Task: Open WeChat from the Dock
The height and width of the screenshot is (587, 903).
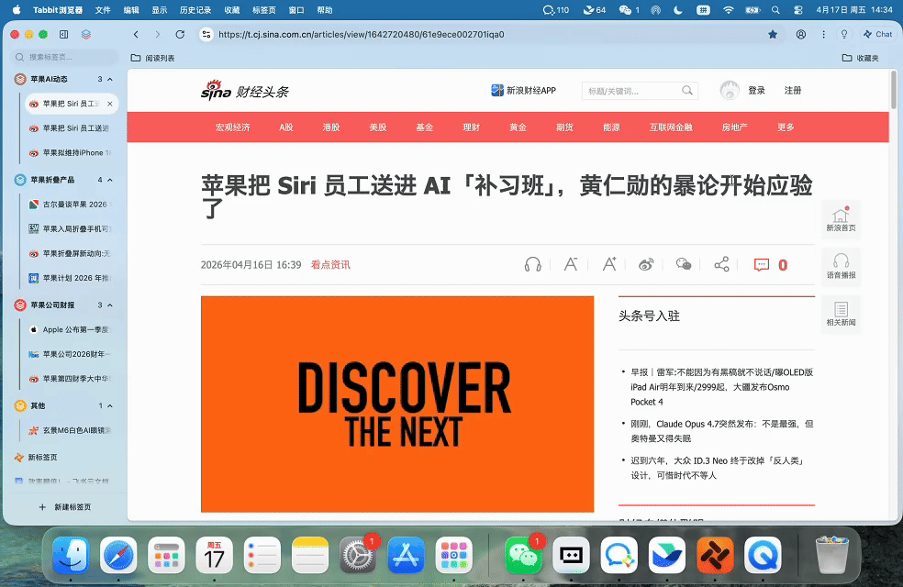Action: click(x=523, y=555)
